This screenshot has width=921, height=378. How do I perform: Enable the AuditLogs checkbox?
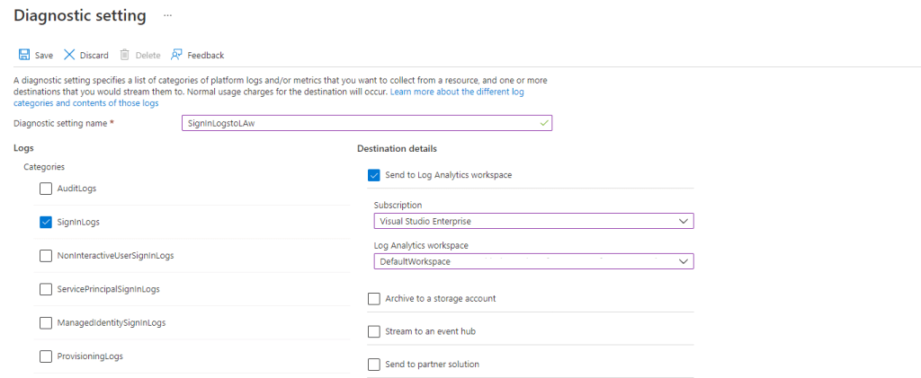(x=46, y=189)
